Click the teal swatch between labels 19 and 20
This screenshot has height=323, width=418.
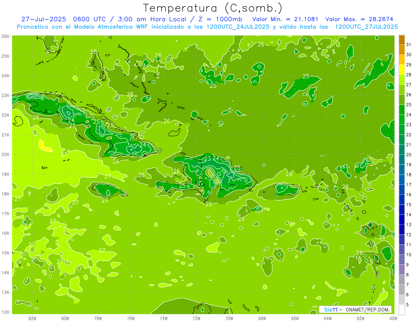[402, 160]
